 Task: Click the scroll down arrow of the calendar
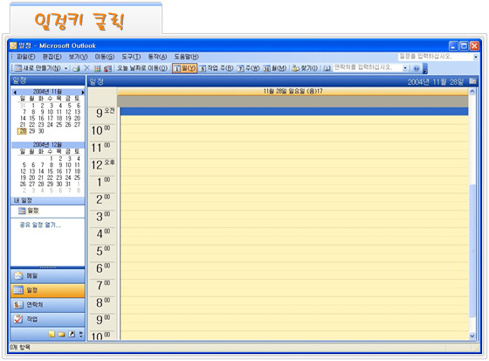pyautogui.click(x=472, y=337)
